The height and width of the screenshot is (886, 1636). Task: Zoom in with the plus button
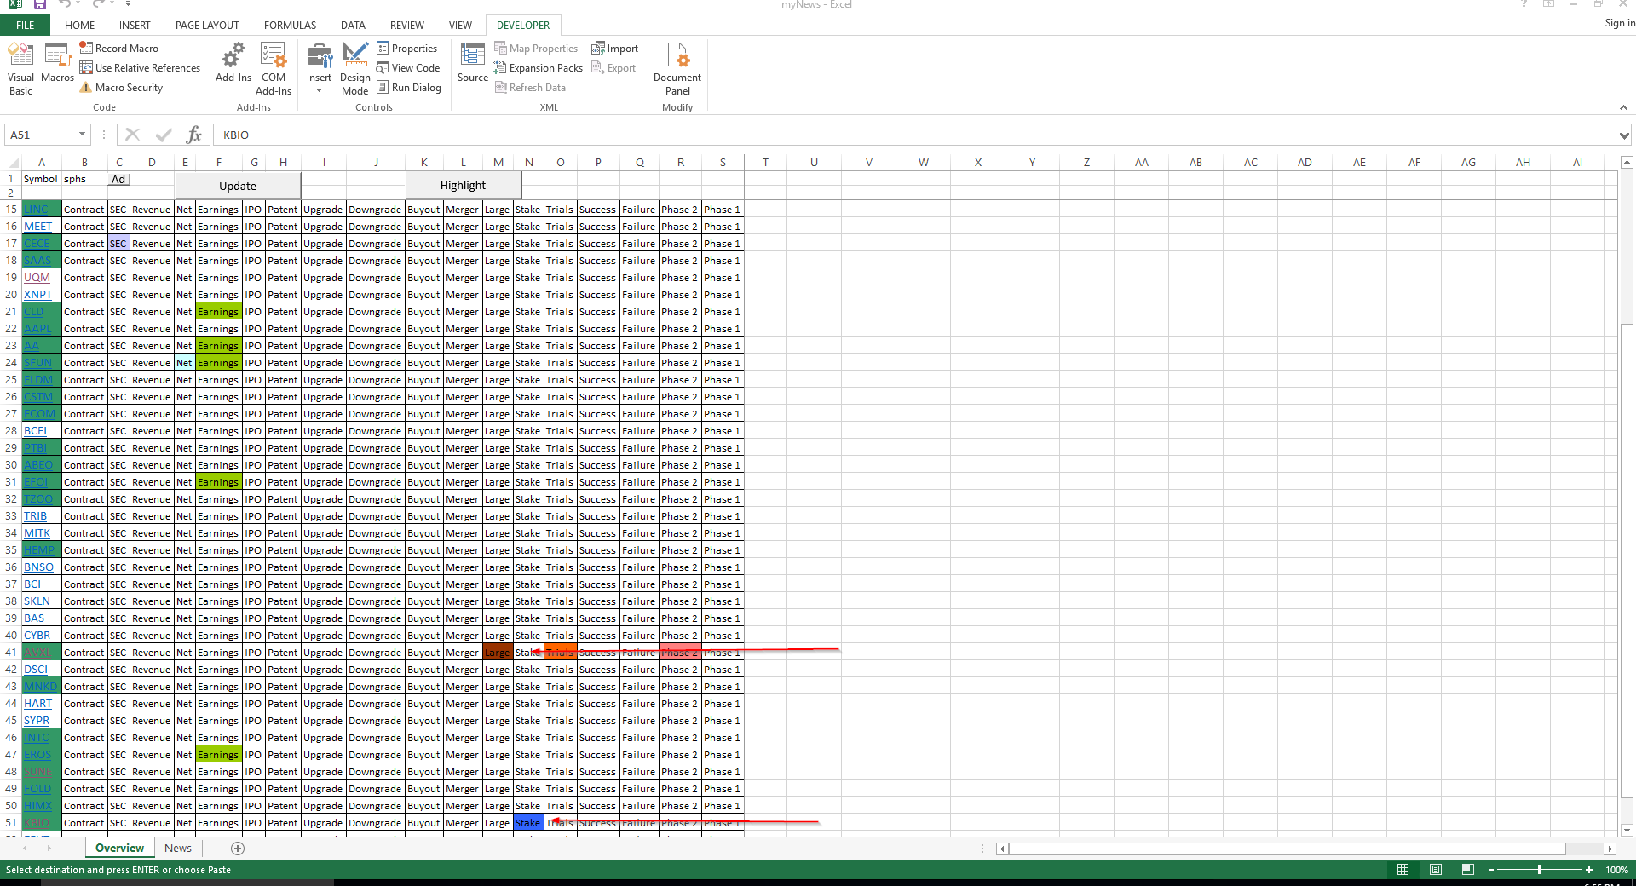click(1589, 870)
